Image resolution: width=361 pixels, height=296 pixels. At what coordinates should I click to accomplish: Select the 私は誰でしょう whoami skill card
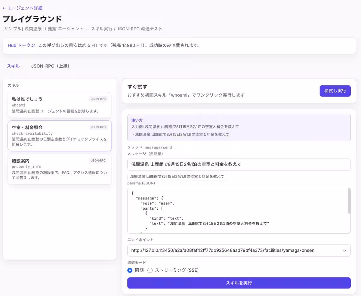(60, 105)
